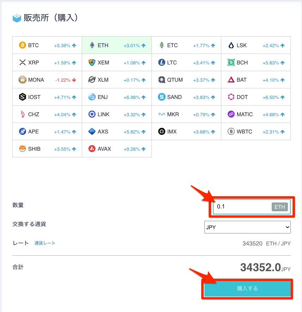Click the ETH unit badge in quantity field
302x312 pixels.
pos(280,207)
